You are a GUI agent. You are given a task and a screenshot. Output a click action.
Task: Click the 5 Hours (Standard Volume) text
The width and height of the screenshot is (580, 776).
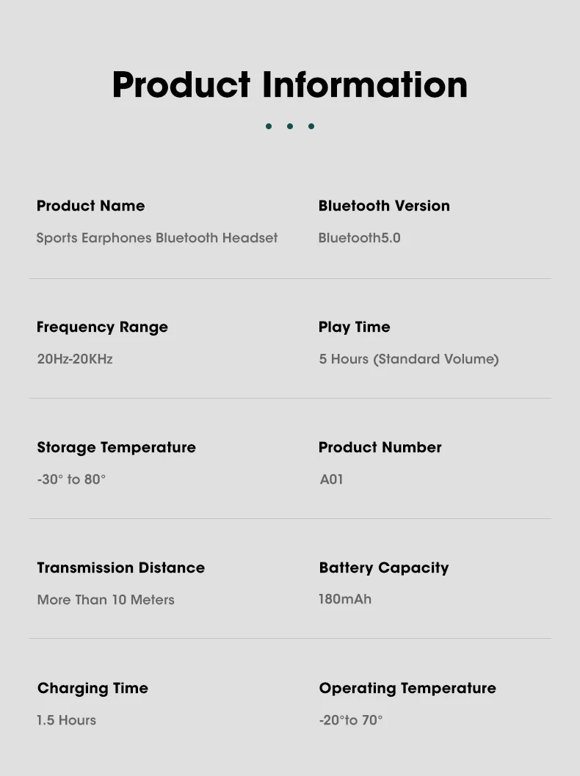[x=409, y=359]
